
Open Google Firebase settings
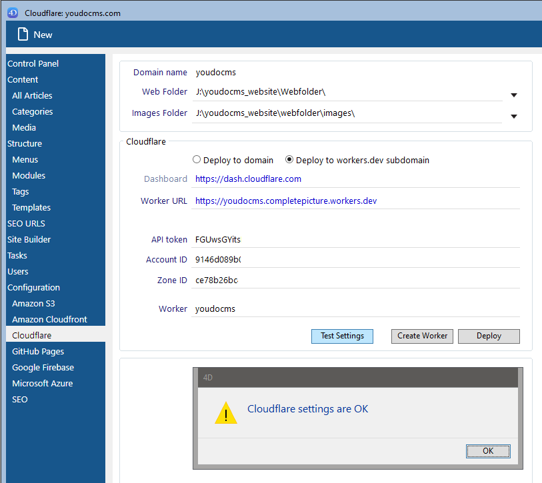[43, 367]
